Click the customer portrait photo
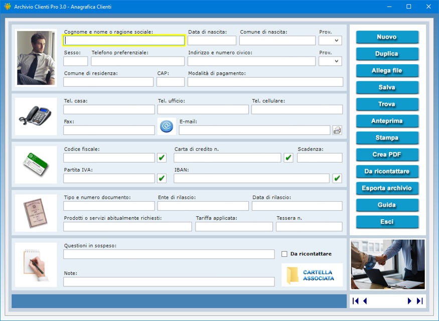The width and height of the screenshot is (439, 321). 36,58
